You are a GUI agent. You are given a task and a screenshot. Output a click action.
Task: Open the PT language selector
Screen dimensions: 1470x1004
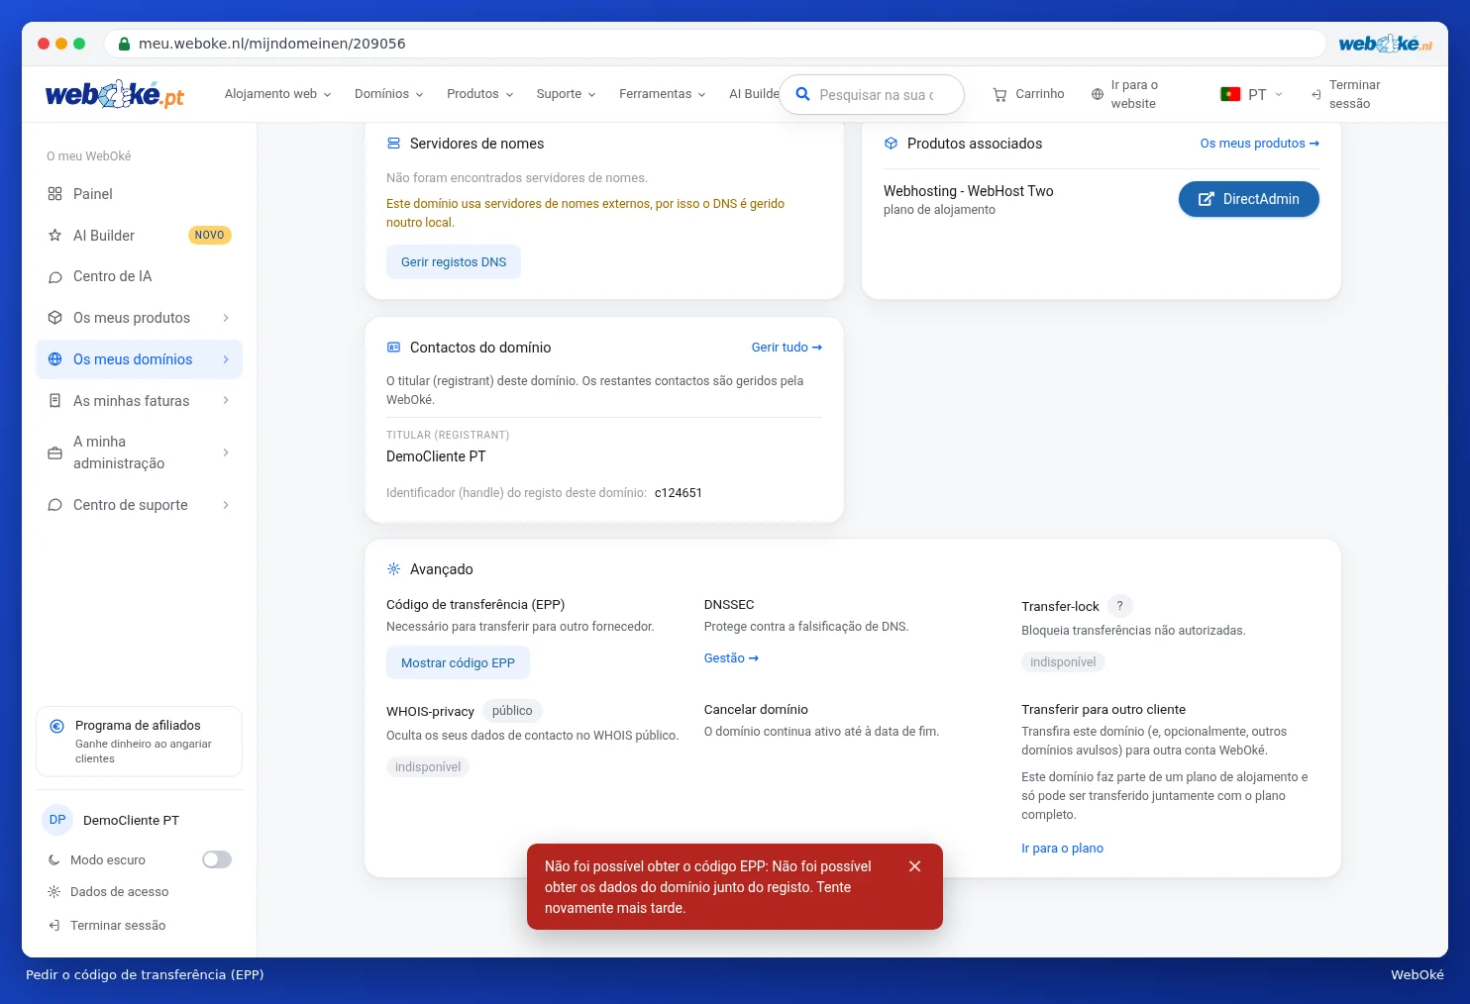point(1252,94)
